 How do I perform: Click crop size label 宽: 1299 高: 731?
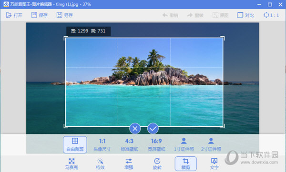pos(88,31)
